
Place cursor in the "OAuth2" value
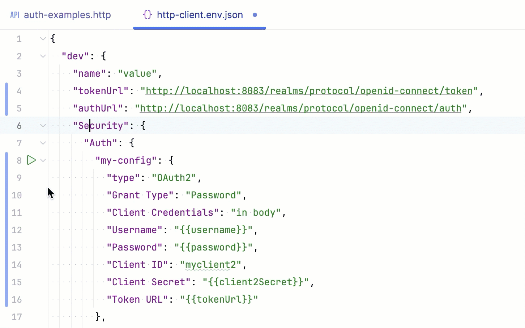pos(174,178)
